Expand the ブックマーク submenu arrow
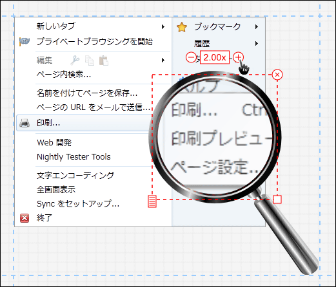Screen dimensions: 336x287 [x=257, y=27]
